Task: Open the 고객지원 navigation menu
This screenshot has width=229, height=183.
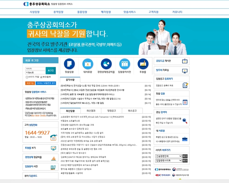Action: click(x=153, y=12)
